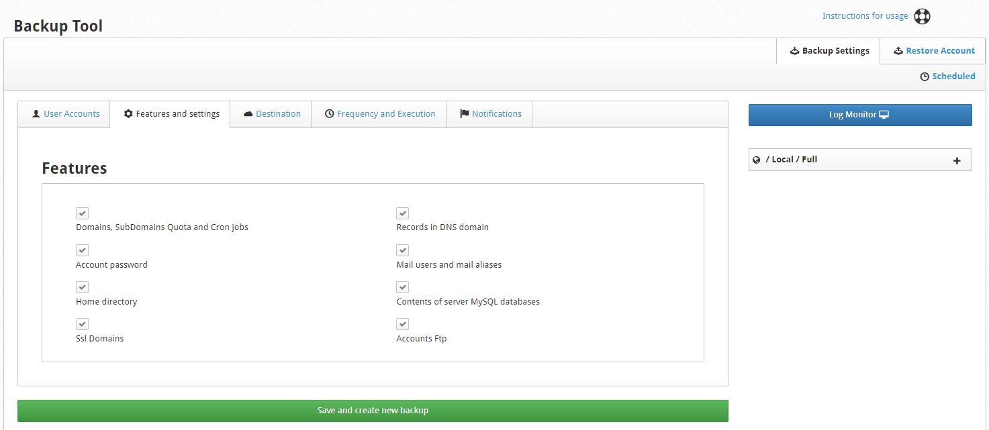Click the Log Monitor button
This screenshot has width=989, height=430.
click(x=860, y=115)
